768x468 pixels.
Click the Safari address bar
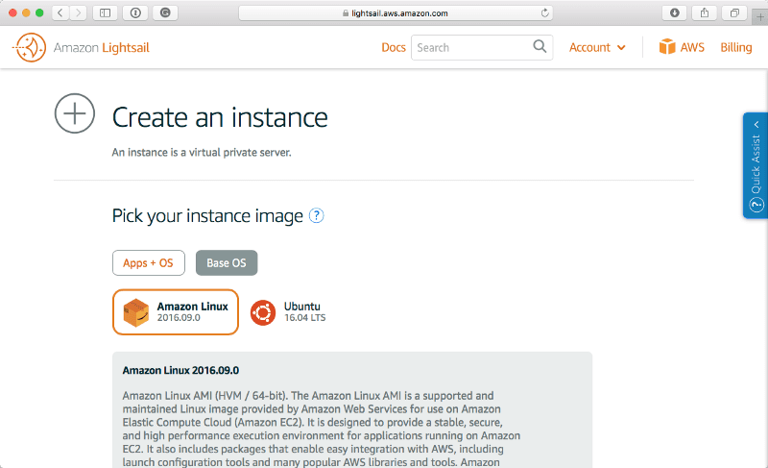pos(396,13)
